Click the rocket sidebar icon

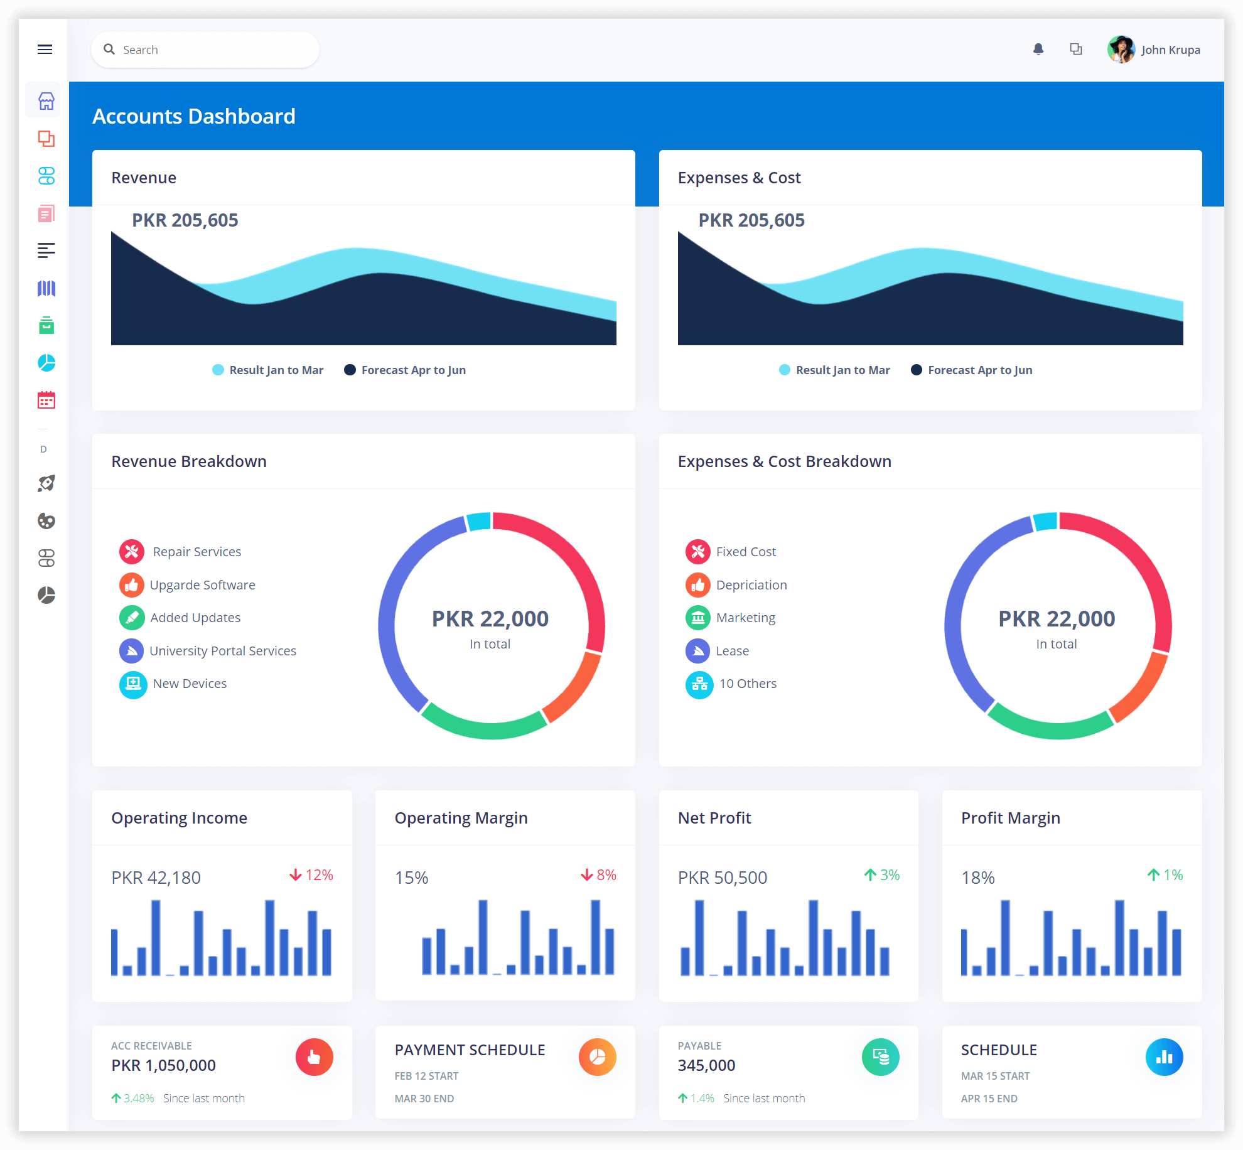tap(46, 483)
